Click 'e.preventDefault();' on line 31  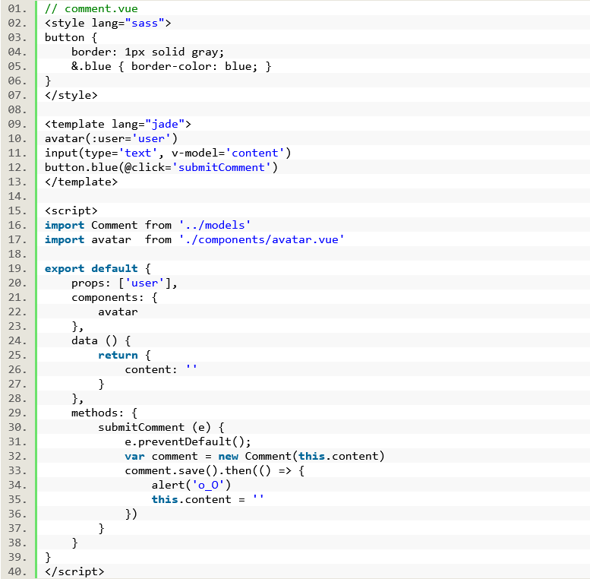pos(188,441)
